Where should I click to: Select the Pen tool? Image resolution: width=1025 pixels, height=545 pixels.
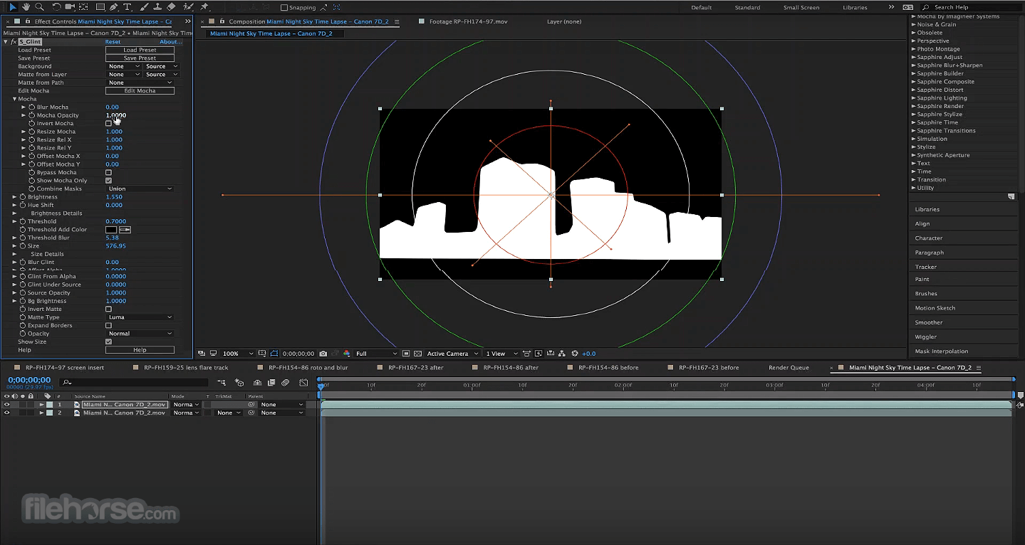point(114,7)
